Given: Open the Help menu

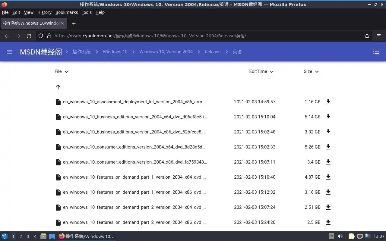Looking at the screenshot, I should click(x=100, y=12).
